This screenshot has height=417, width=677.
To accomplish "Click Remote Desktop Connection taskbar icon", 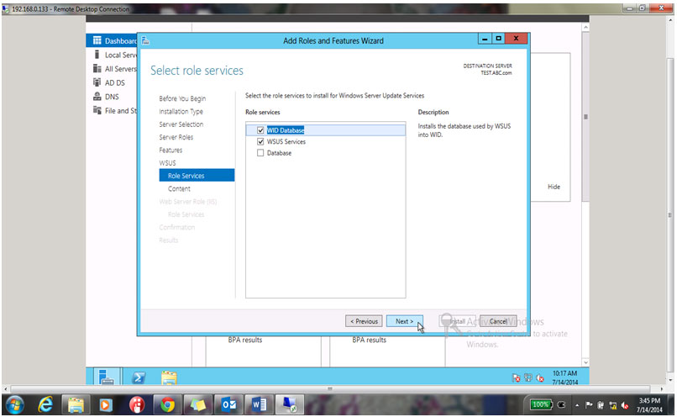I will (290, 405).
